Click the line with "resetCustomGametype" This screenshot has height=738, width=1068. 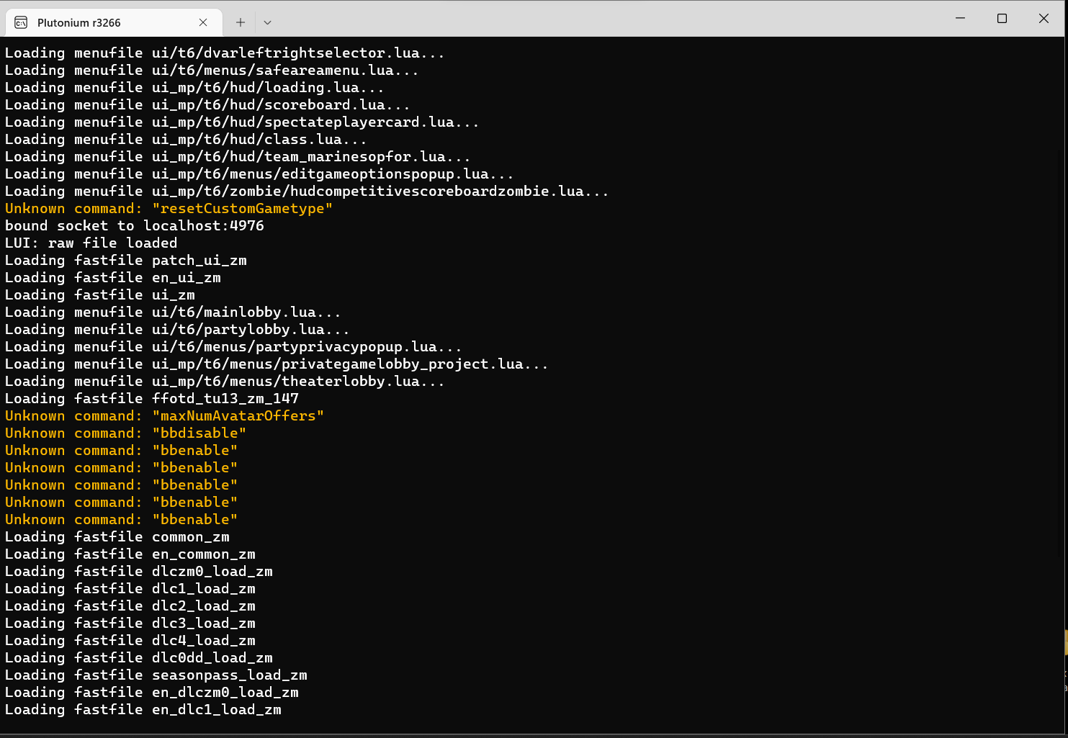point(169,208)
